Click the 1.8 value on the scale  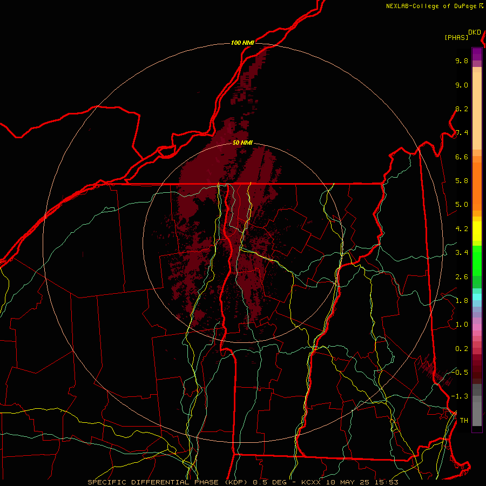(462, 301)
